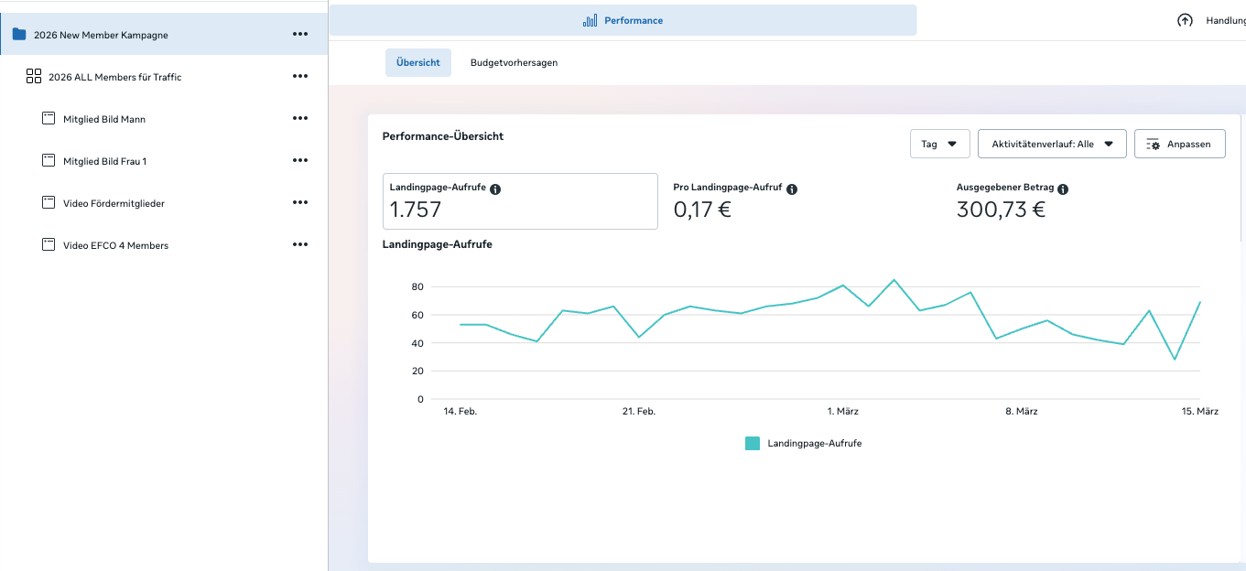
Task: Click the upload arrow icon near Handlung
Action: click(1185, 20)
